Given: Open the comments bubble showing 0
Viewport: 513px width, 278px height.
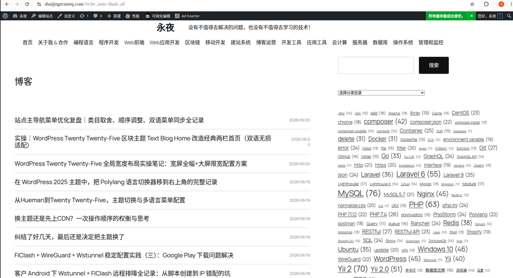Looking at the screenshot, I should pyautogui.click(x=98, y=15).
